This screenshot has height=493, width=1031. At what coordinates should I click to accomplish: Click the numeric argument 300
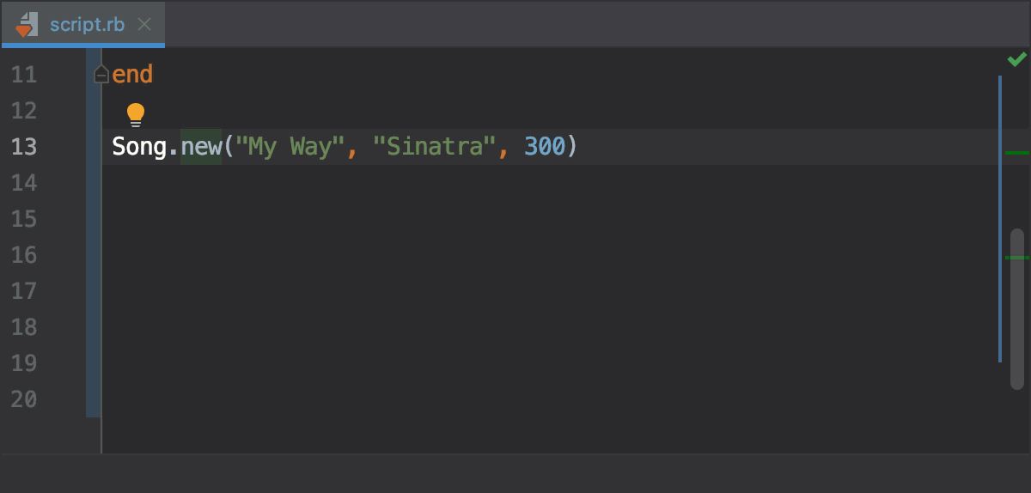click(x=545, y=147)
